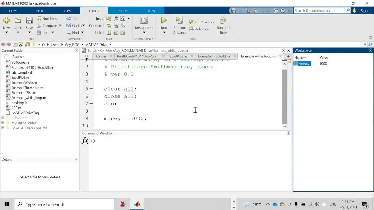Select lab_sample.xls in Current Folder

[x=22, y=72]
